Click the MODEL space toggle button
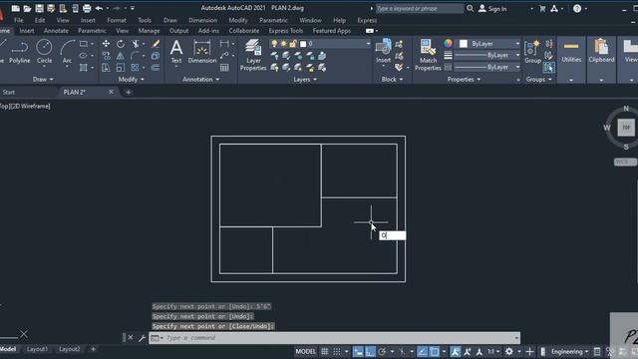Image resolution: width=638 pixels, height=359 pixels. [306, 352]
